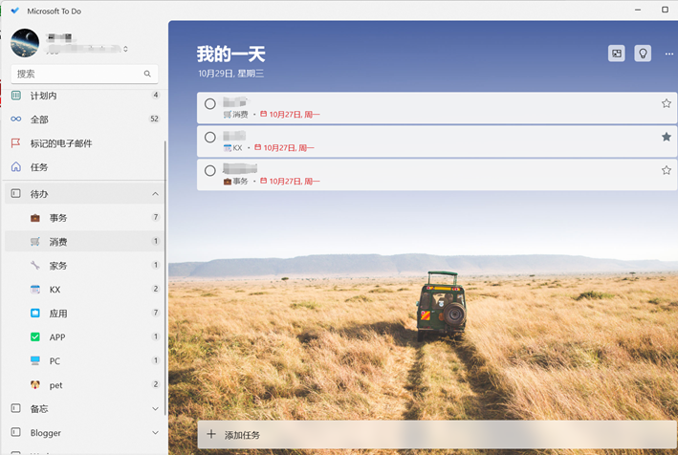This screenshot has height=455, width=678.
Task: Click the three-dot more options icon
Action: pos(668,54)
